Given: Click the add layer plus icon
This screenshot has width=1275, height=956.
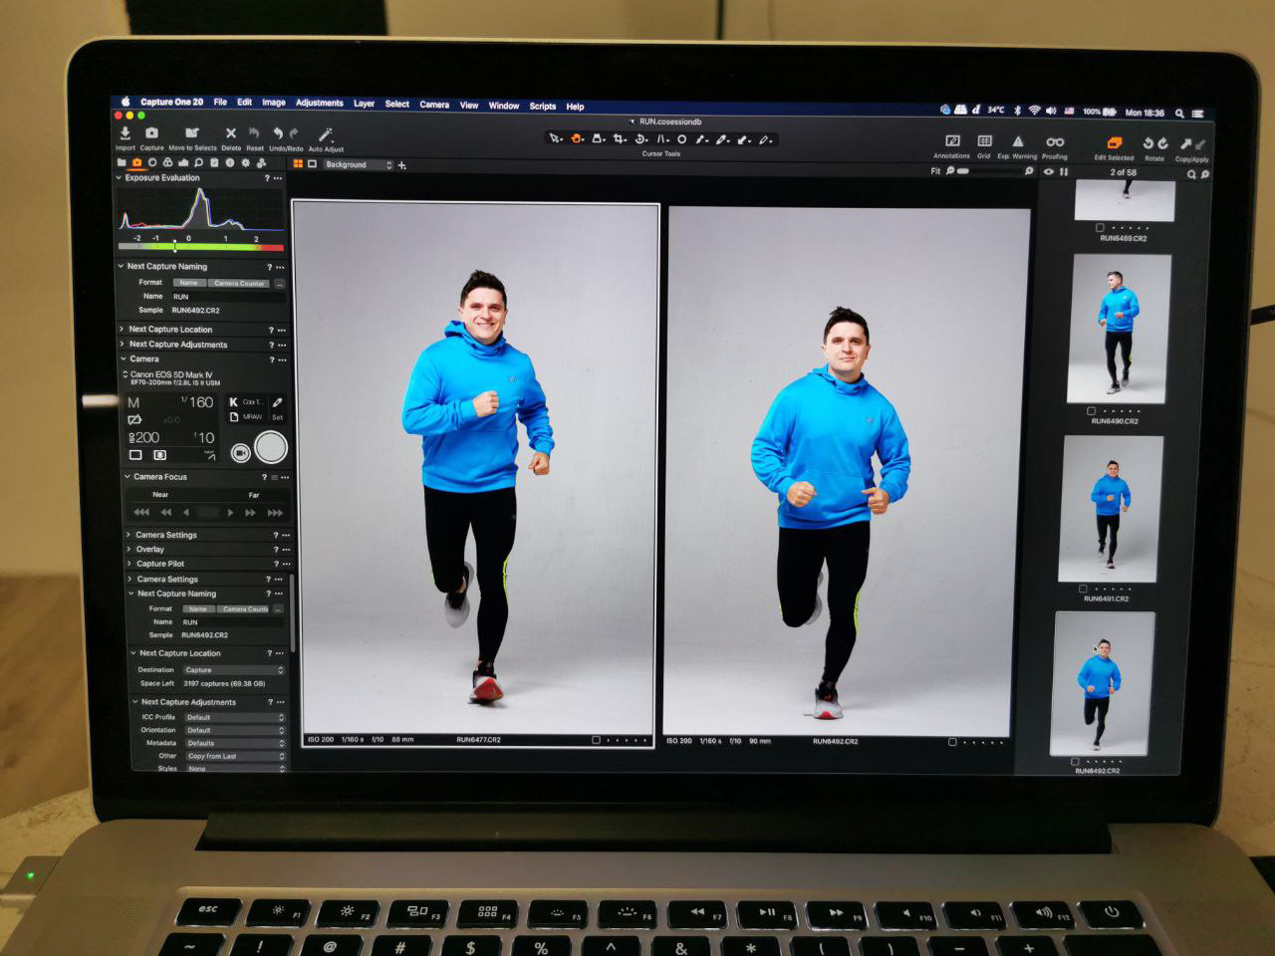Looking at the screenshot, I should tap(402, 164).
